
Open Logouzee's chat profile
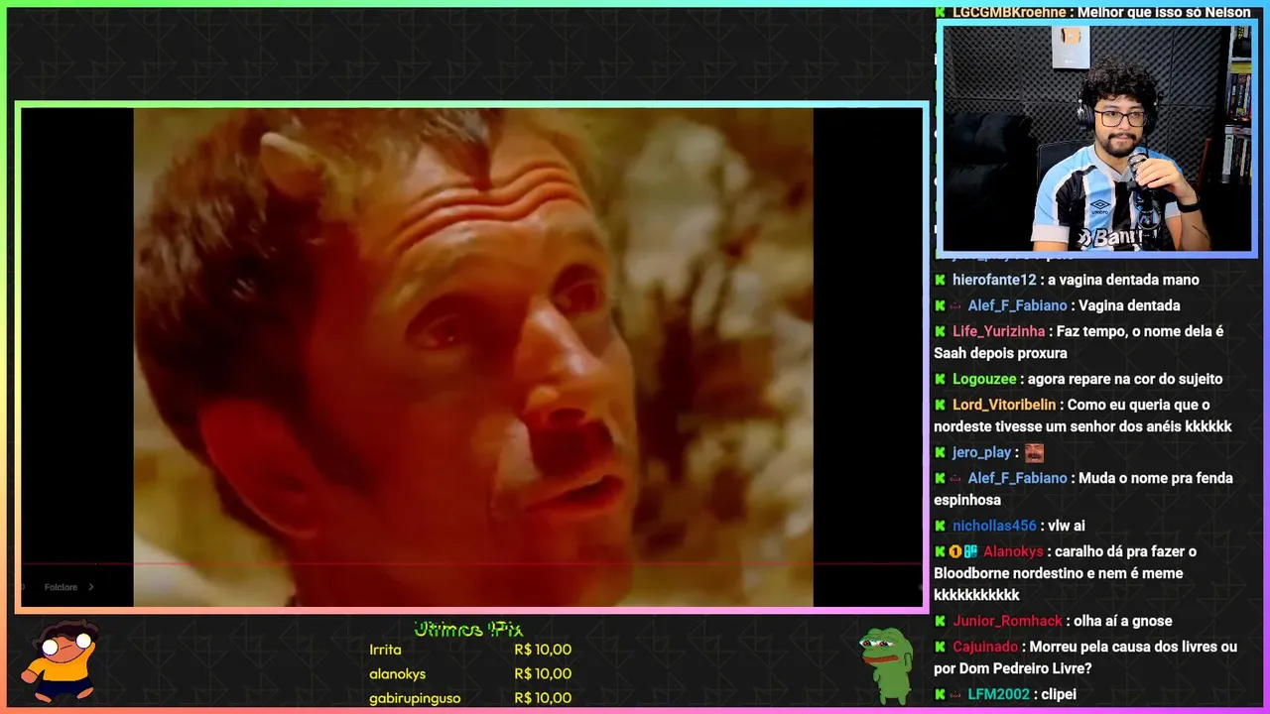[984, 380]
